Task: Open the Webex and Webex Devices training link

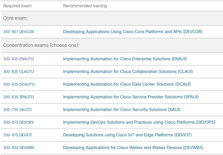Action: [133, 148]
